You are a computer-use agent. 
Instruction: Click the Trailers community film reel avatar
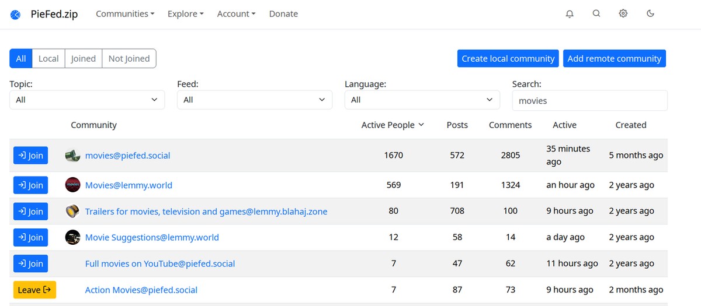[x=72, y=212]
